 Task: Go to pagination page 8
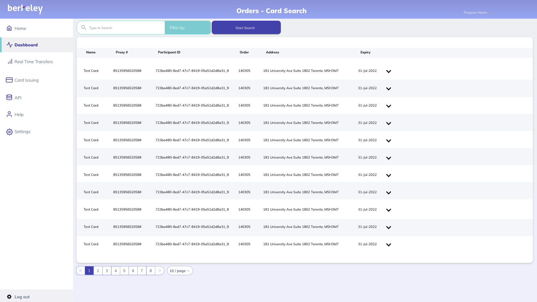150,271
